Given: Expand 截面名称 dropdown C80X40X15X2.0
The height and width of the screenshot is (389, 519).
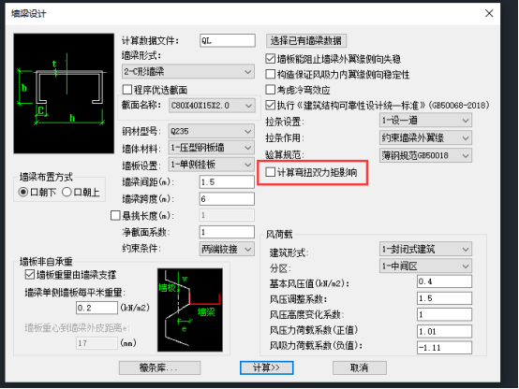Looking at the screenshot, I should click(212, 106).
